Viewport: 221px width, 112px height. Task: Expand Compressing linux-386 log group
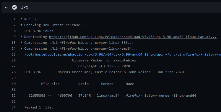click(22, 42)
